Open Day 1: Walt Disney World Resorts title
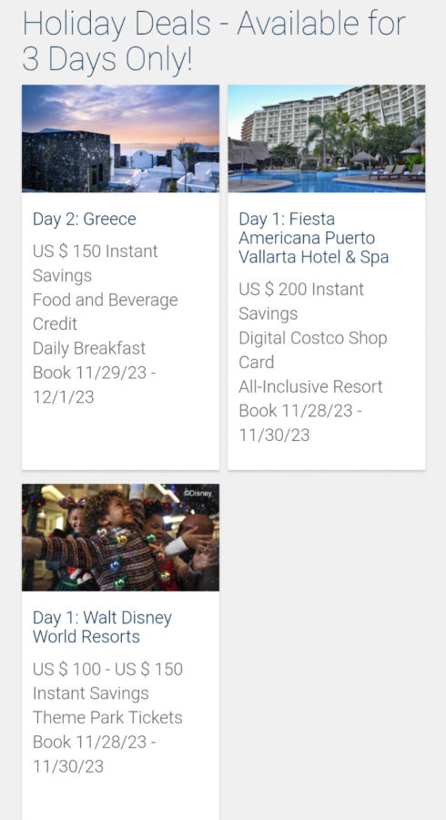This screenshot has height=820, width=446. [x=102, y=627]
